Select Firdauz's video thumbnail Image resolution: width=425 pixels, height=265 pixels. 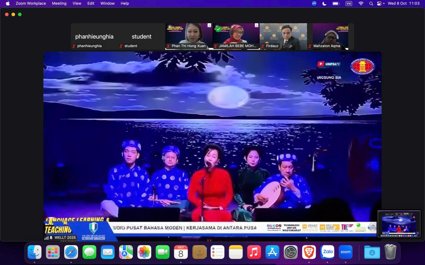coord(283,36)
